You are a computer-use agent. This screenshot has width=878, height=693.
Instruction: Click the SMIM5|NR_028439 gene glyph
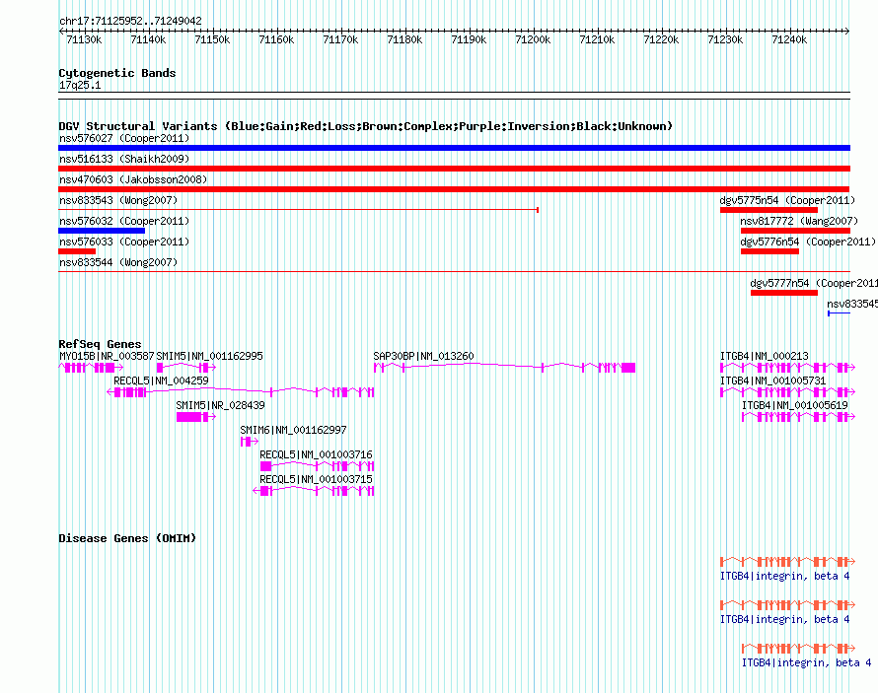click(196, 417)
